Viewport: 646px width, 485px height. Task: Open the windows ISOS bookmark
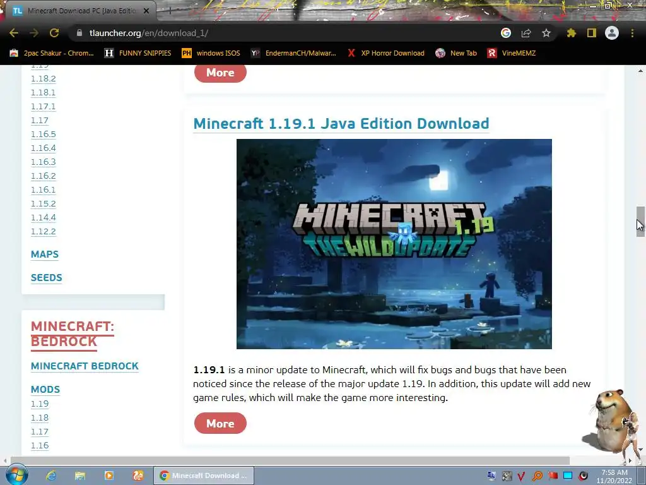211,53
